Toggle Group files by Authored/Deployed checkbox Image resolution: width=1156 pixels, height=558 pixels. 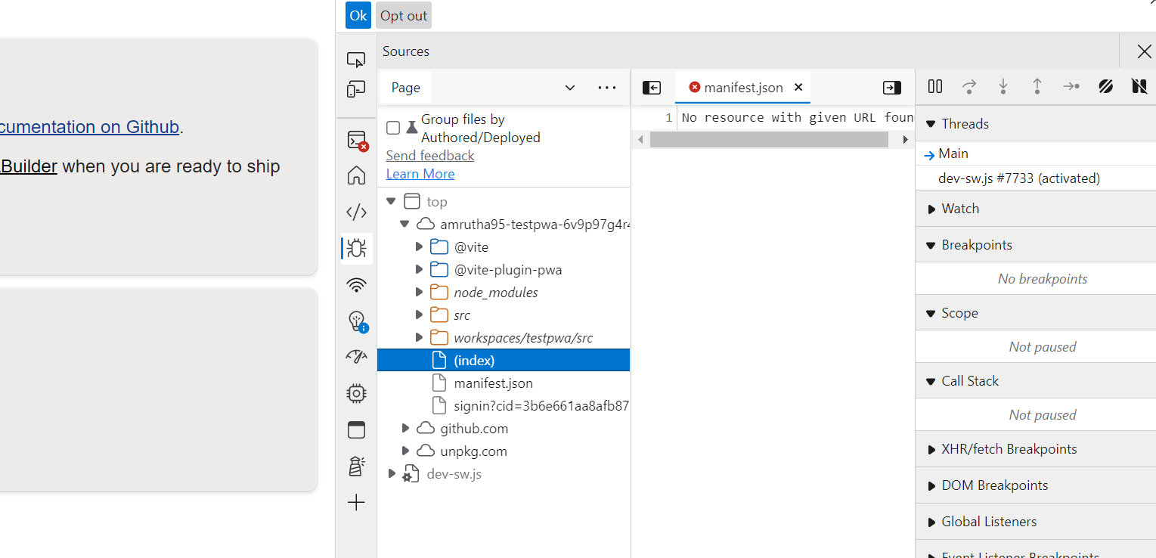tap(393, 128)
